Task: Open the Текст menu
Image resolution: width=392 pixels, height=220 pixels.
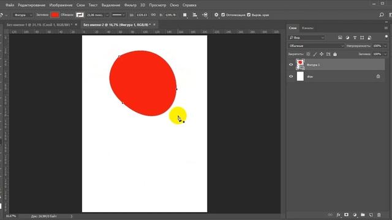Action: (93, 5)
